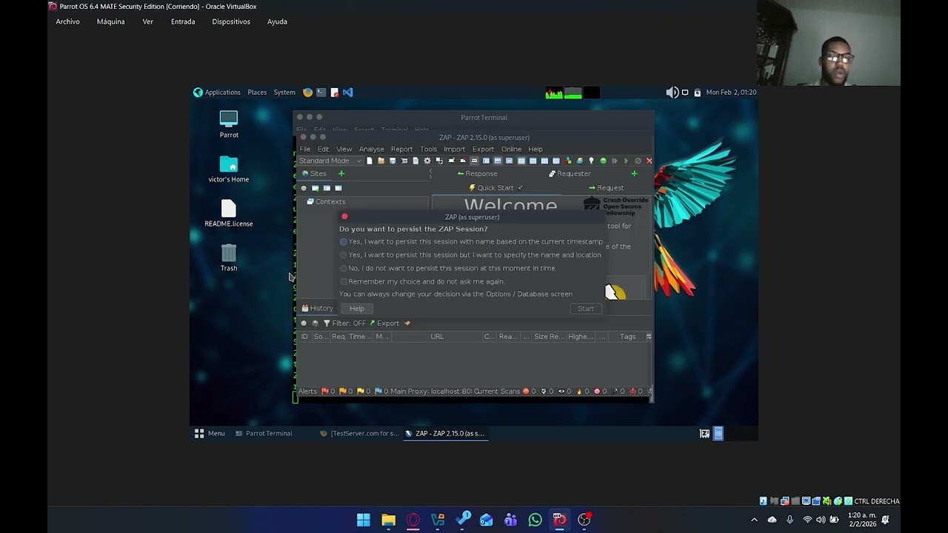Switch to the History tab
Image resolution: width=948 pixels, height=533 pixels.
pos(317,308)
